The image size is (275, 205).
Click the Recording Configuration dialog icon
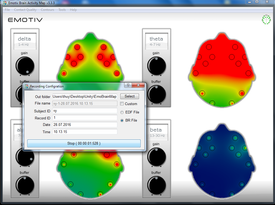tap(26, 86)
